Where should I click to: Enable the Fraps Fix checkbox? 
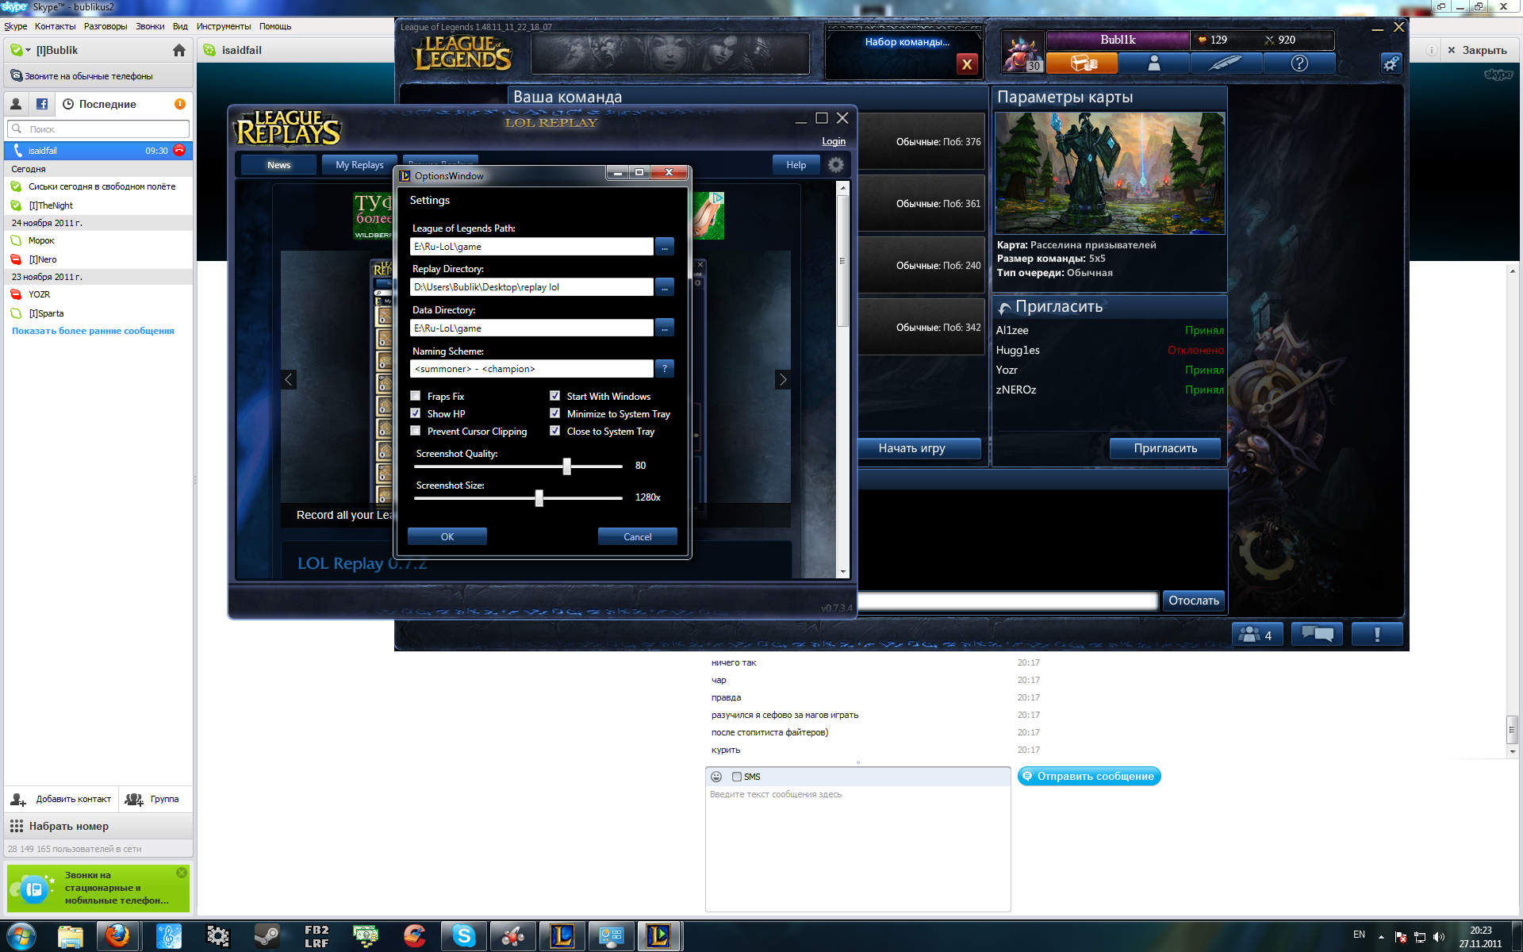click(416, 396)
